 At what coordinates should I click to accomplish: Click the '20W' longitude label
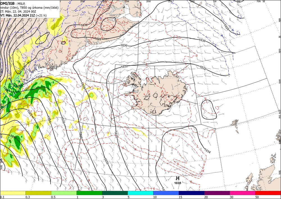pos(148,1)
